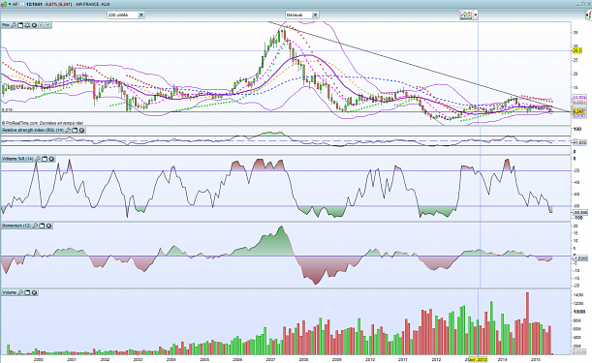Remove the Momentum indicator panel

tap(48, 226)
